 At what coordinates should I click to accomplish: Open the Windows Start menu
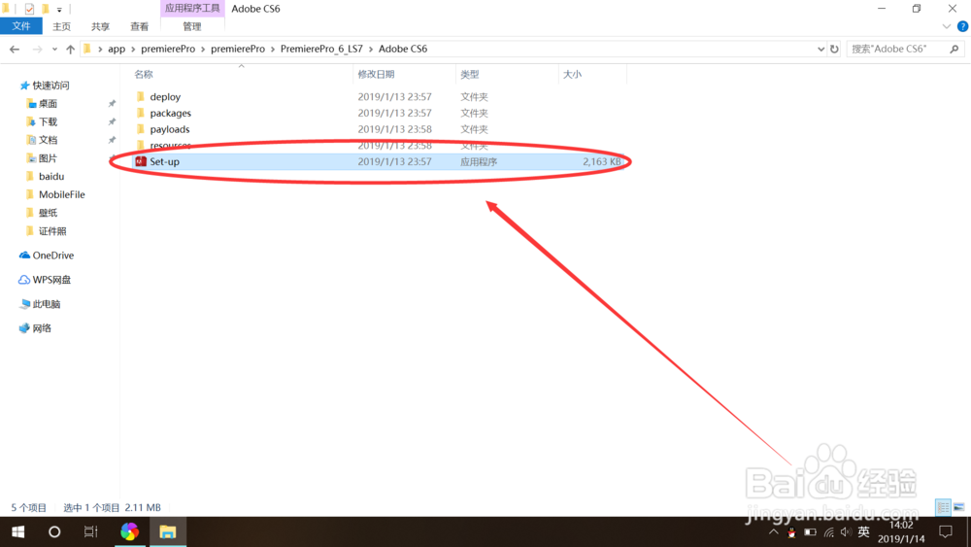[17, 531]
